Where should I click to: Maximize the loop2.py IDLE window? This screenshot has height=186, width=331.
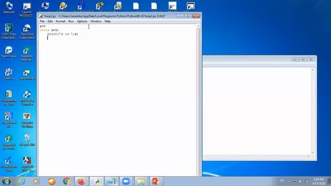[188, 16]
